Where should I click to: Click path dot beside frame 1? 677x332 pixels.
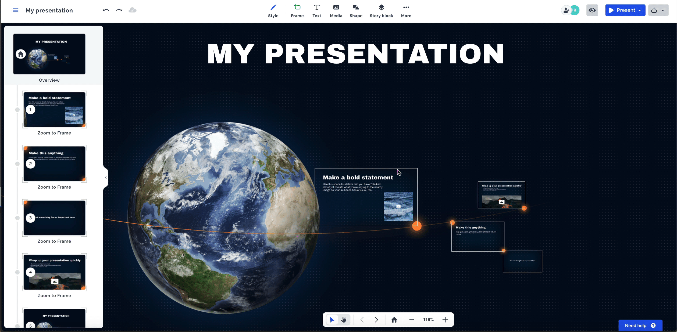pyautogui.click(x=17, y=110)
